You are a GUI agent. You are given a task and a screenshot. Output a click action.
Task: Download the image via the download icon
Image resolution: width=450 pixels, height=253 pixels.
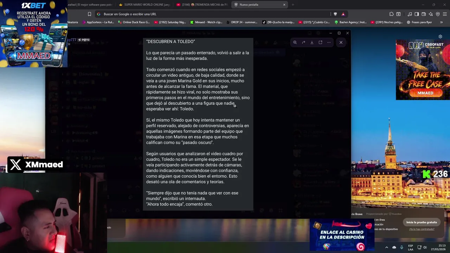click(312, 42)
